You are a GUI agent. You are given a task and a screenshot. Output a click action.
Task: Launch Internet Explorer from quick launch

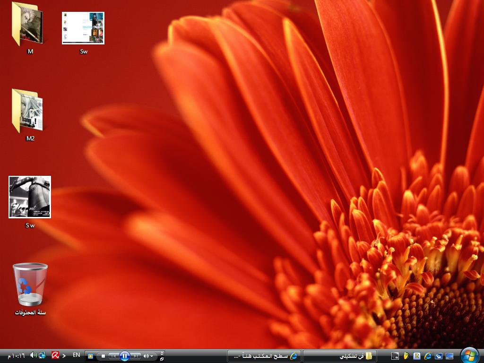427,356
